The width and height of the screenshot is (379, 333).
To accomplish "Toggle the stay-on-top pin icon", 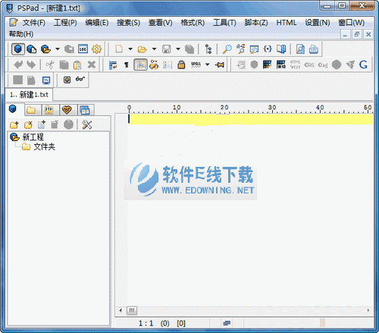I will click(x=220, y=65).
